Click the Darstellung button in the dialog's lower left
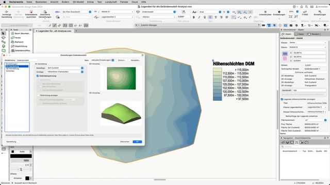Image resolution: width=330 pixels, height=185 pixels. tap(11, 142)
